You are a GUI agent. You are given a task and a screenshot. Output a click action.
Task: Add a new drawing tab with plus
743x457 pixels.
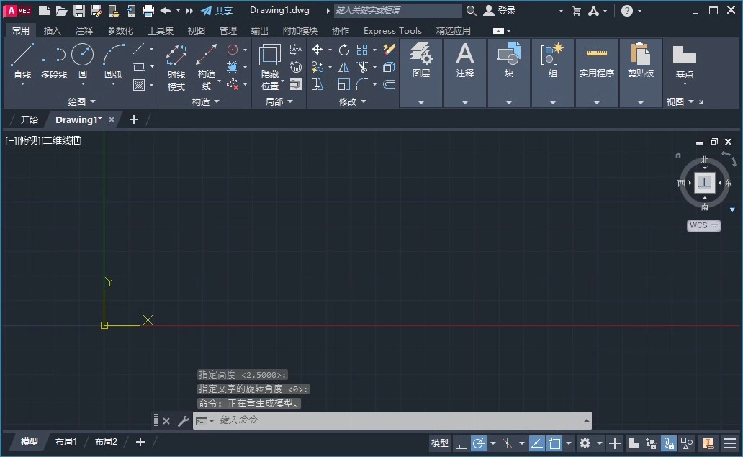click(x=134, y=119)
